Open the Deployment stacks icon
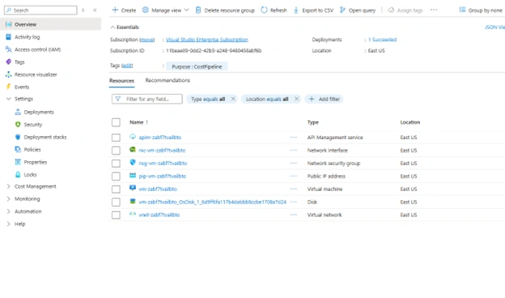The image size is (505, 298). [x=18, y=137]
